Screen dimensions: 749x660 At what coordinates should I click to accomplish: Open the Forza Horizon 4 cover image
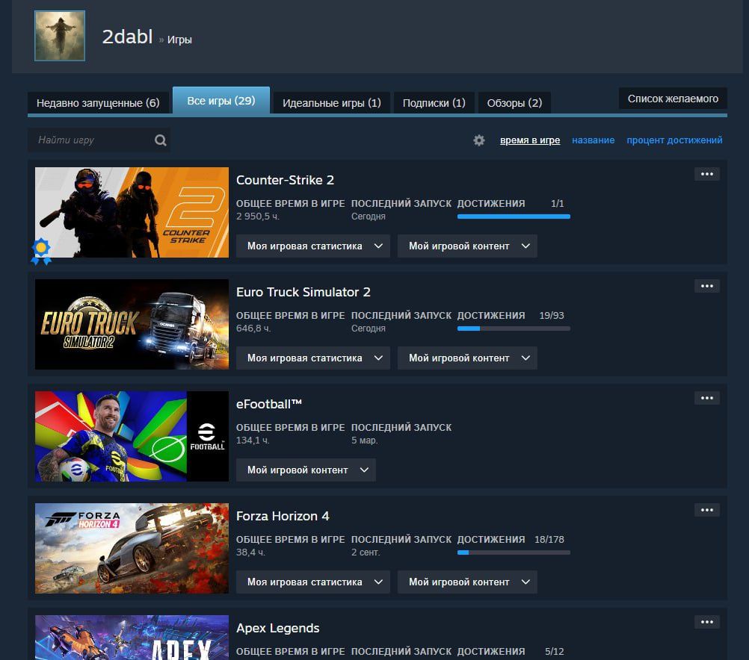(x=132, y=548)
